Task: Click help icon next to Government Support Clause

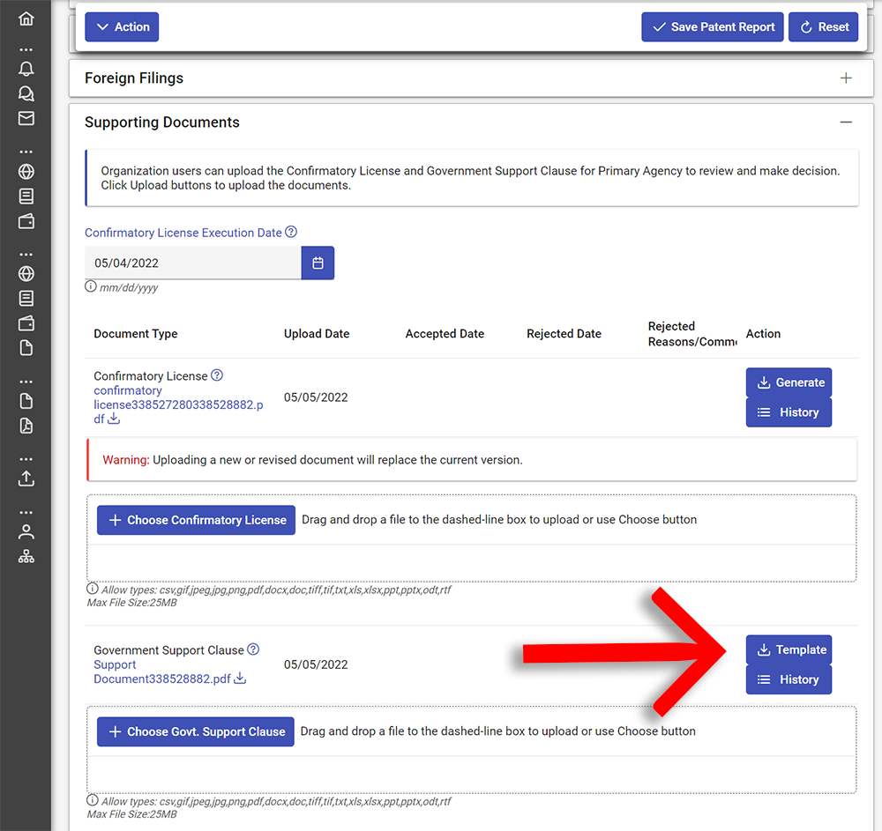Action: click(x=253, y=649)
